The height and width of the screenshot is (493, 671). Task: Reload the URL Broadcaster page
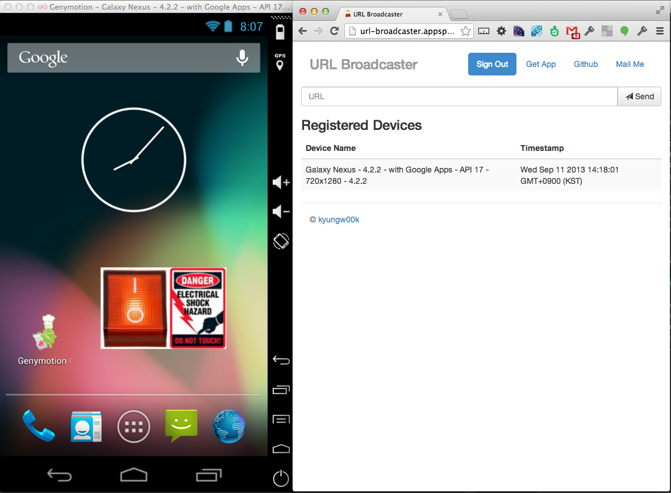(x=335, y=31)
